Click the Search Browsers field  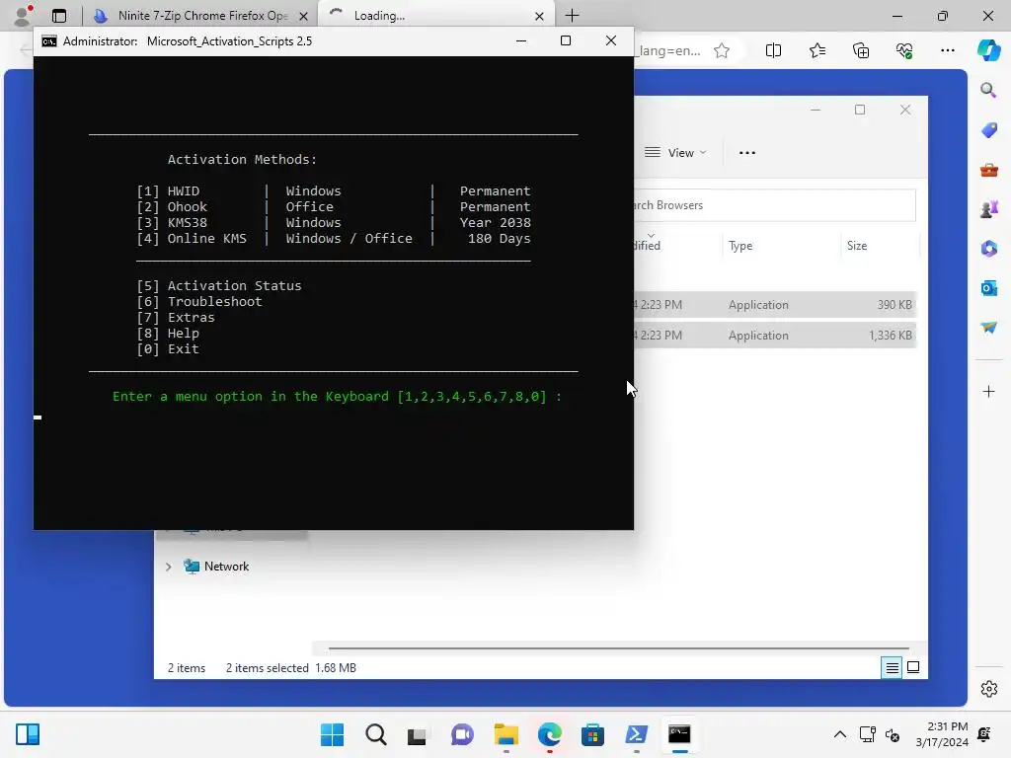(x=774, y=205)
